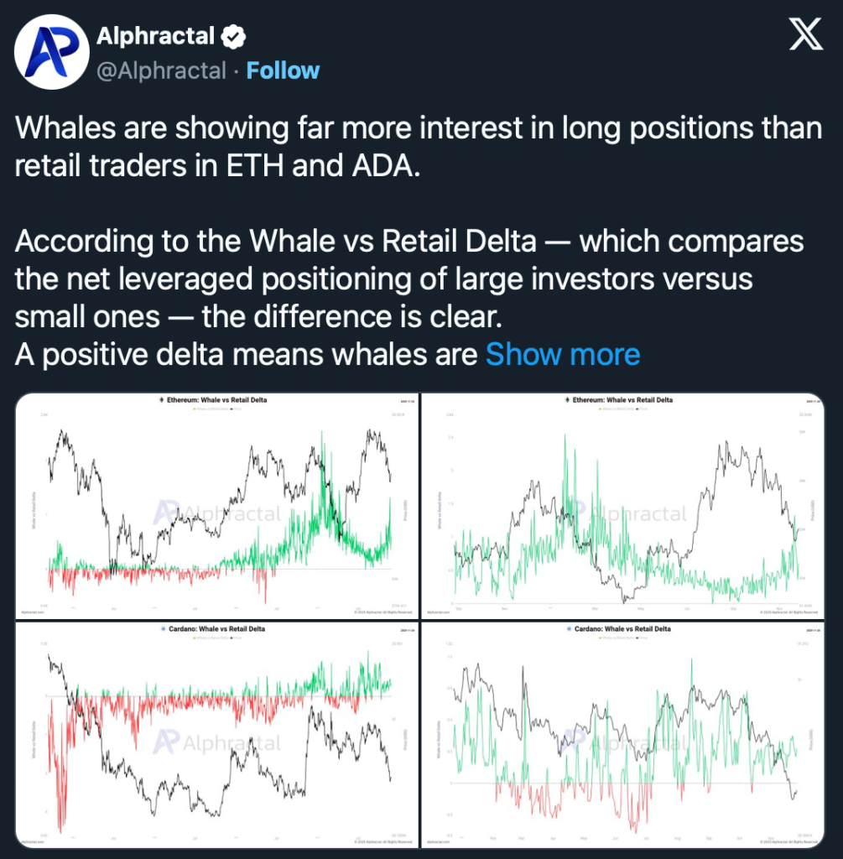Click the Cardano icon in bottom-left chart title
This screenshot has width=843, height=859.
click(x=162, y=629)
